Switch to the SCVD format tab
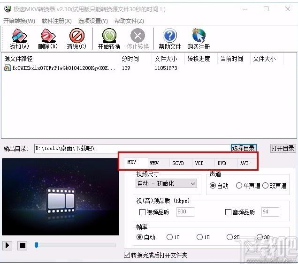Image resolution: width=298 pixels, height=264 pixels. point(181,163)
